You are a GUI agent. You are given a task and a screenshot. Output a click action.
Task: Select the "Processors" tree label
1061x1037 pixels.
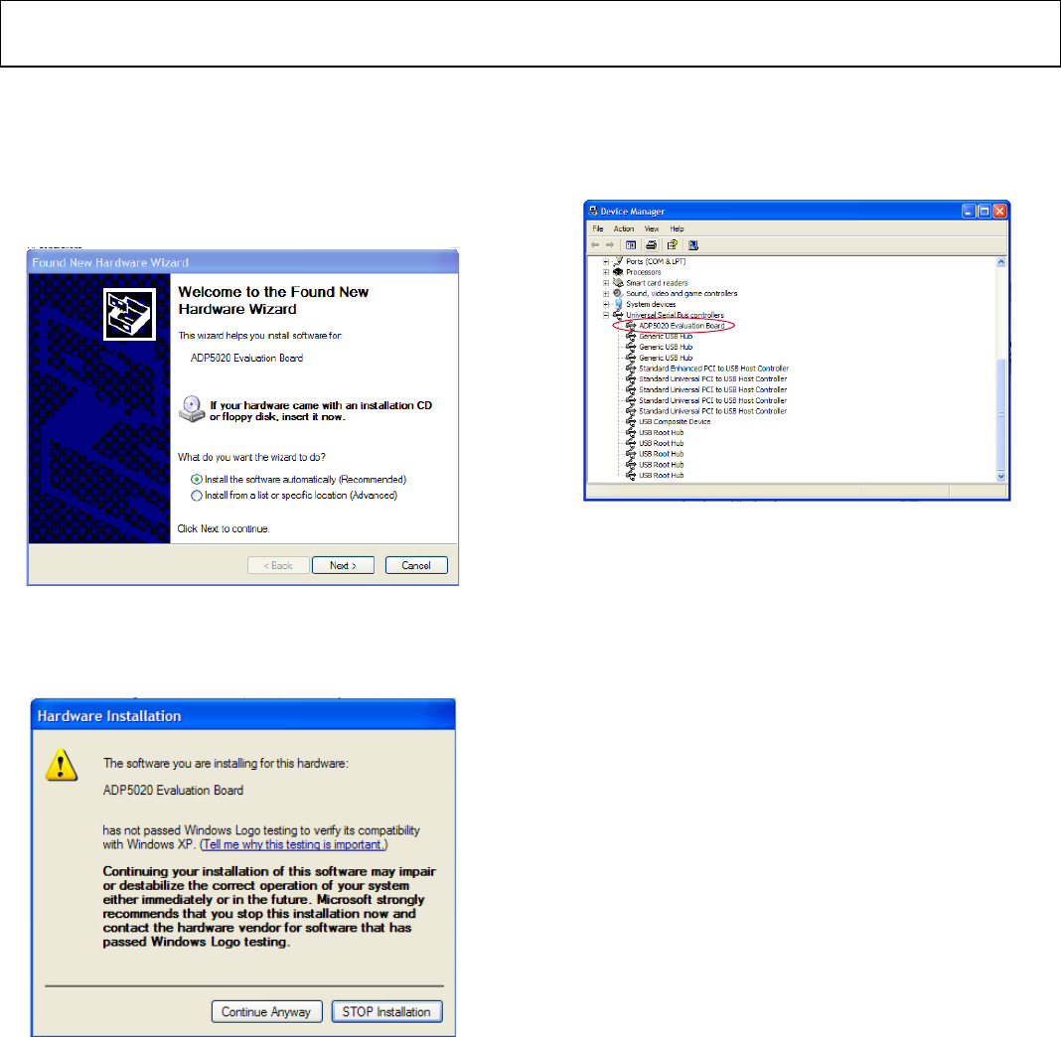point(644,272)
